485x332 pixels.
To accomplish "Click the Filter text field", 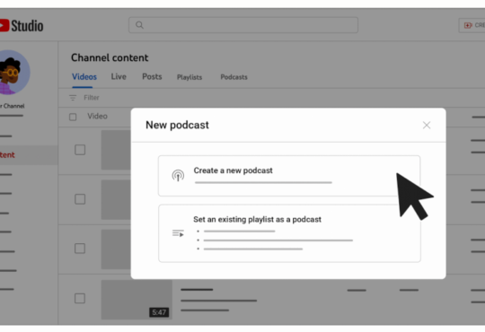I will coord(92,98).
